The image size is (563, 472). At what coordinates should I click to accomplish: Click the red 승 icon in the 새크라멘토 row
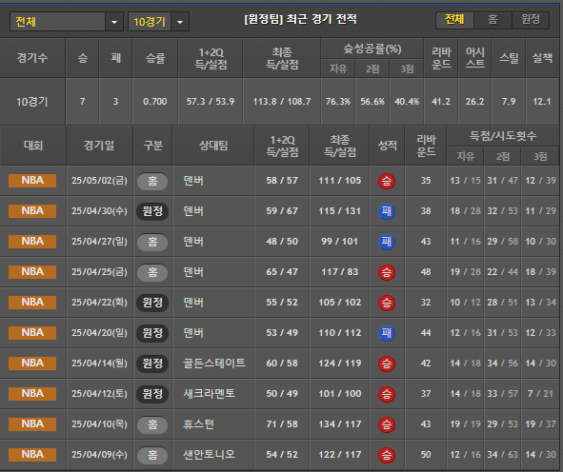click(387, 394)
